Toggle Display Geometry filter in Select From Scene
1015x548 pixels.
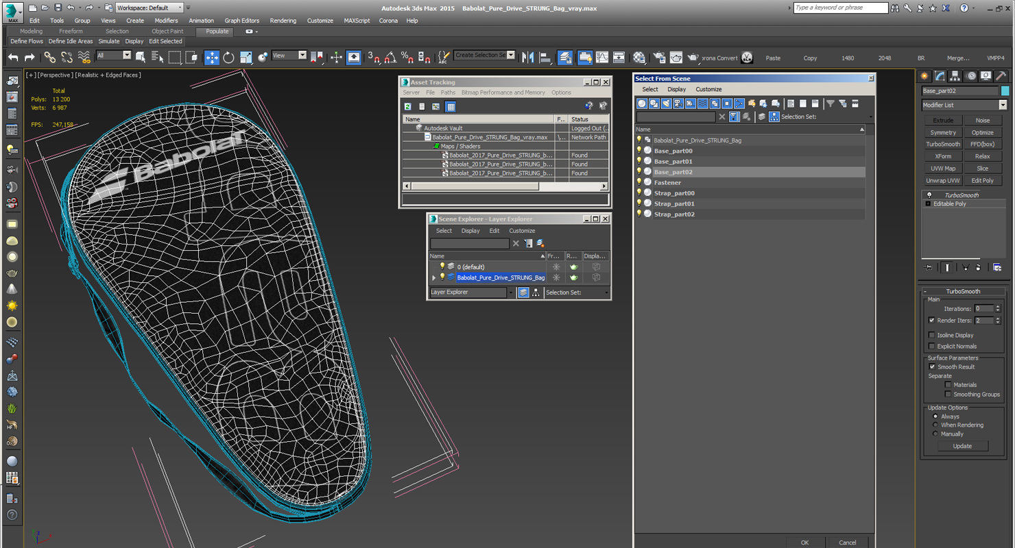click(x=642, y=103)
